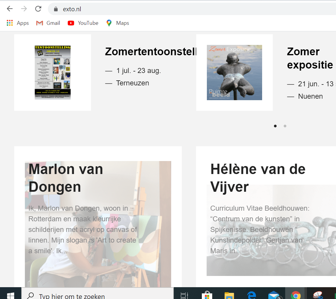Open the Apps bookmark shortcut
The height and width of the screenshot is (299, 336).
click(18, 23)
